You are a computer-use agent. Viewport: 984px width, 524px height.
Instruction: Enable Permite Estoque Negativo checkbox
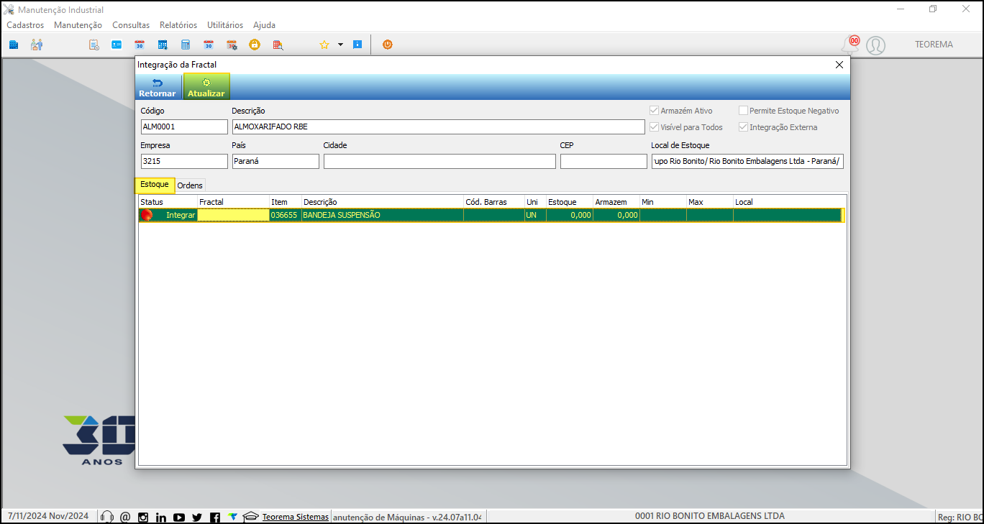pos(743,111)
